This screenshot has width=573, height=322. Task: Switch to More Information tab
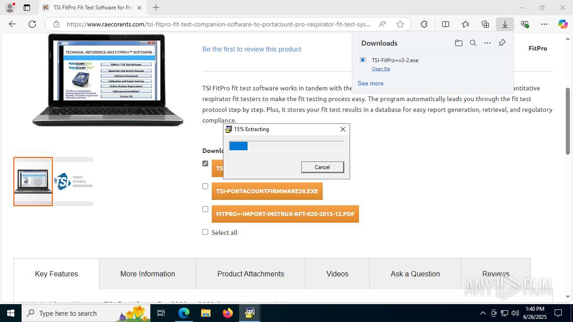pyautogui.click(x=148, y=274)
